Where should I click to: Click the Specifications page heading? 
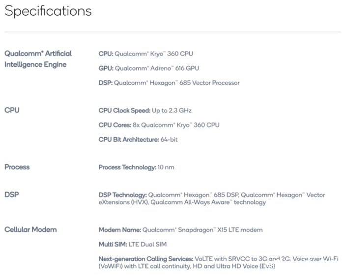coord(48,12)
